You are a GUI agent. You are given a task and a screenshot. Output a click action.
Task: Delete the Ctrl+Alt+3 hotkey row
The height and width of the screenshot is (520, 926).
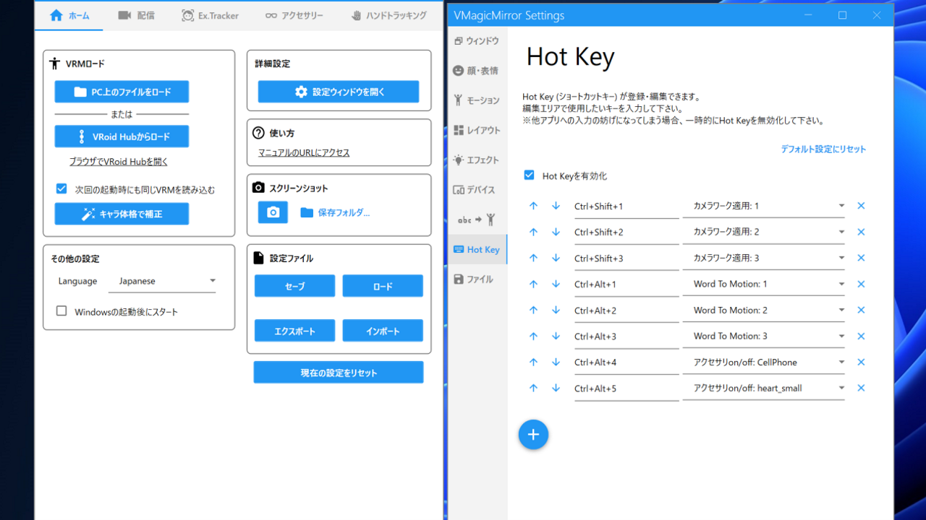click(x=861, y=336)
